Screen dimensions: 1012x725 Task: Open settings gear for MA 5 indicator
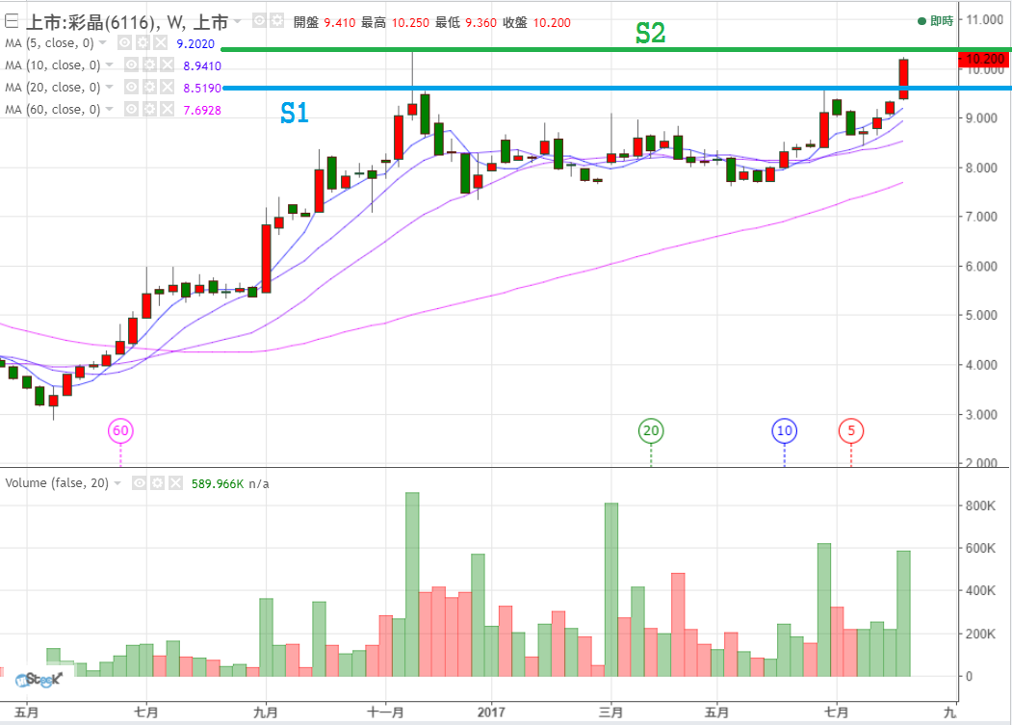(x=142, y=43)
